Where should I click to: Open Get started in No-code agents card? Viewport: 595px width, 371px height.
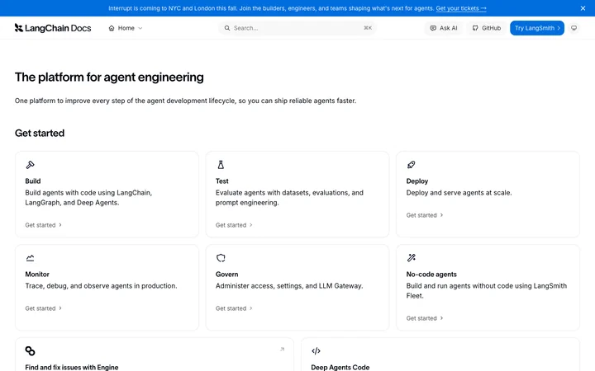[424, 318]
